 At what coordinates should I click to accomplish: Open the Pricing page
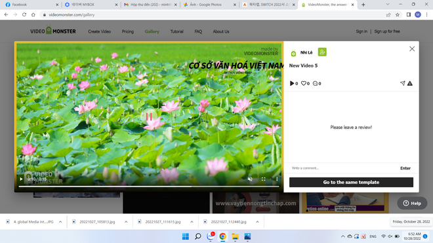[x=127, y=31]
